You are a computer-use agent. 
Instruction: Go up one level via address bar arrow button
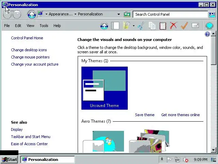tap(32, 14)
